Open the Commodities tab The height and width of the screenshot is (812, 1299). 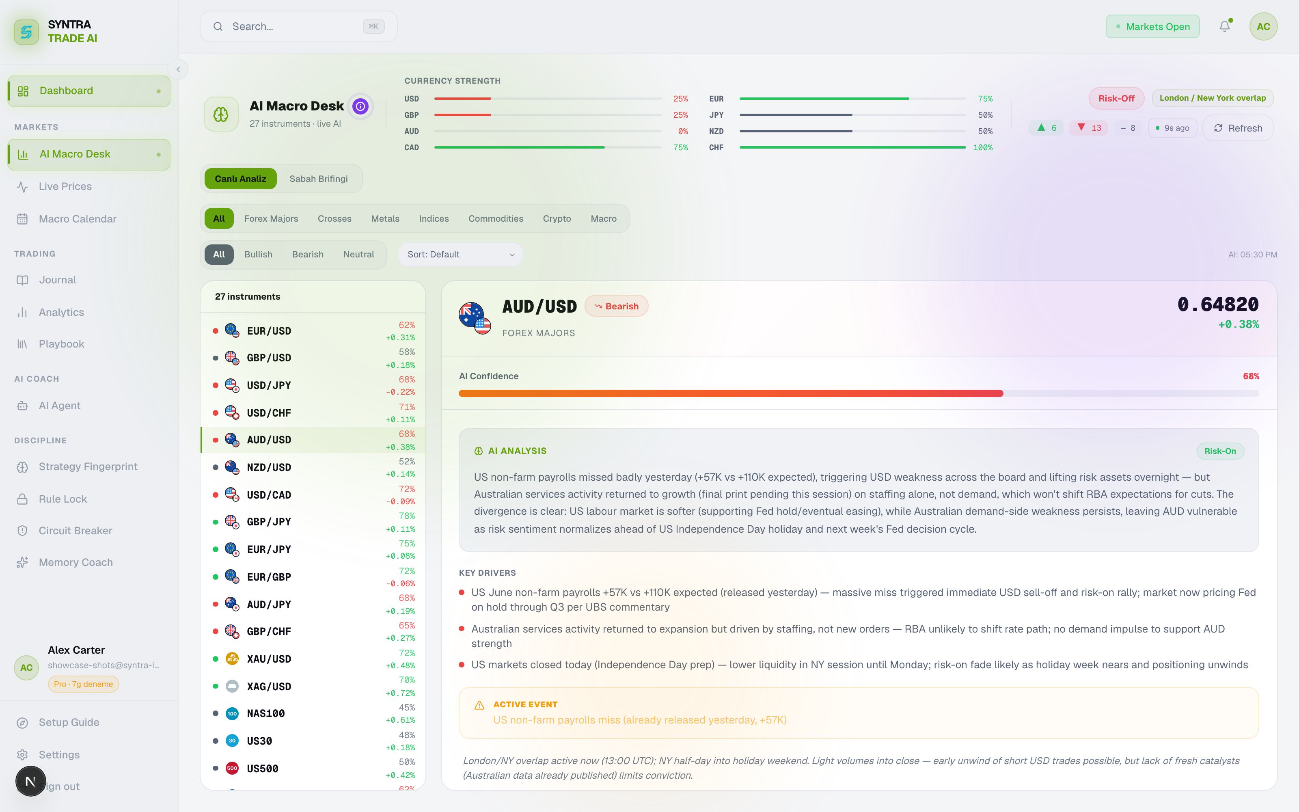pyautogui.click(x=496, y=218)
